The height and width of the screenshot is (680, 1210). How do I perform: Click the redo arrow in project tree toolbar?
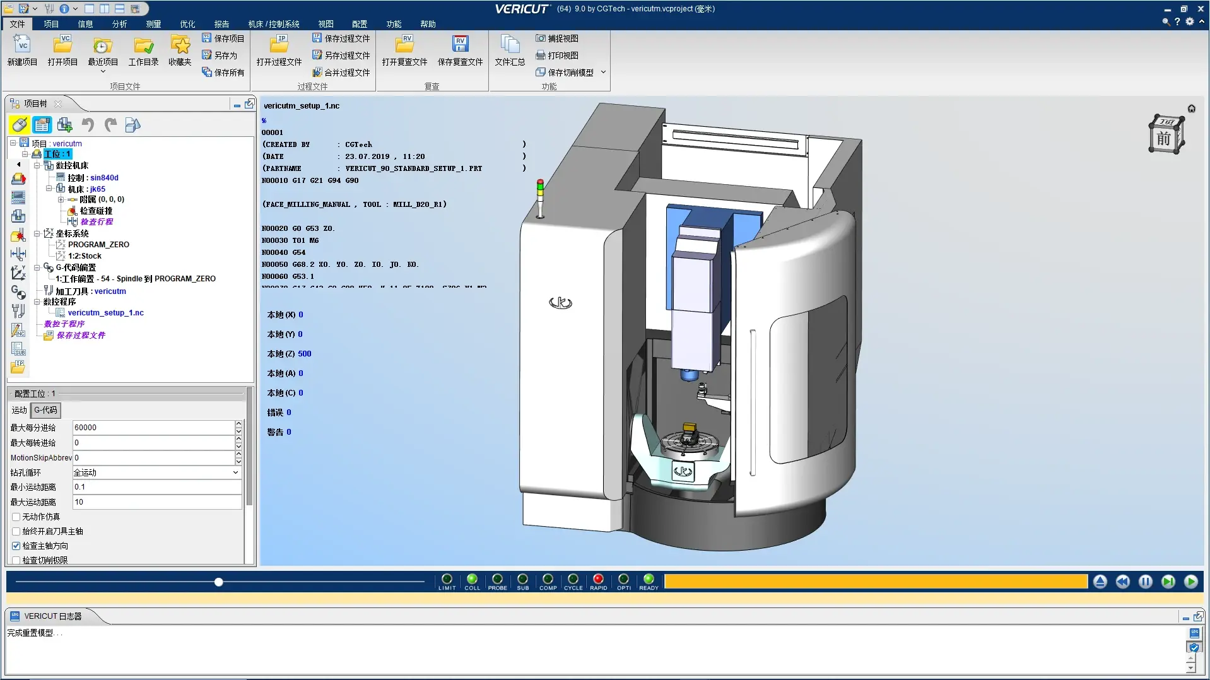110,125
